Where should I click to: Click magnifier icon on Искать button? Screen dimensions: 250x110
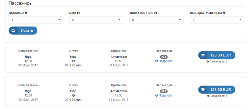pos(13,30)
